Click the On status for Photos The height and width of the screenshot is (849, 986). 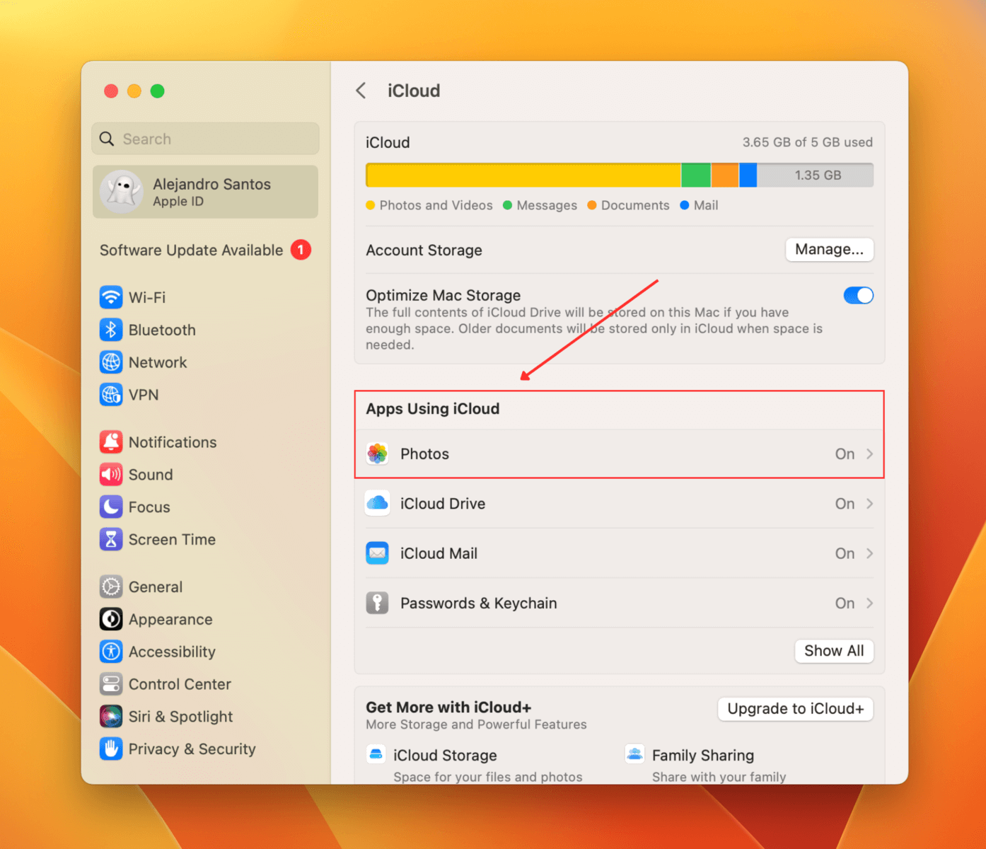(845, 454)
